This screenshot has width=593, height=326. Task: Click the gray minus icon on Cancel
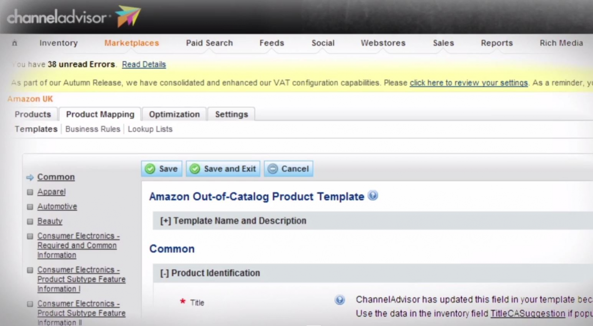[x=274, y=168]
